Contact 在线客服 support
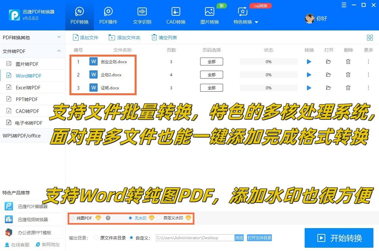The image size is (379, 251). pyautogui.click(x=17, y=245)
